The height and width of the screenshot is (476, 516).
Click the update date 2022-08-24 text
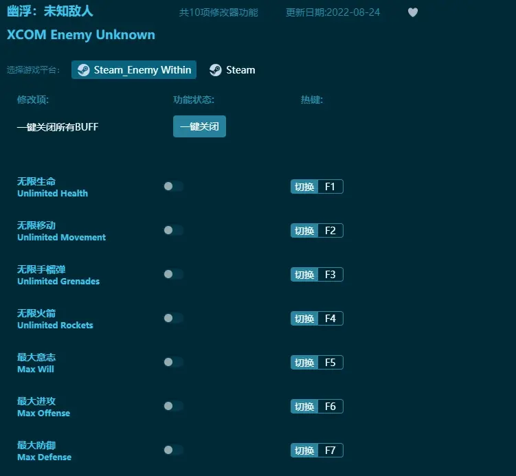point(333,12)
